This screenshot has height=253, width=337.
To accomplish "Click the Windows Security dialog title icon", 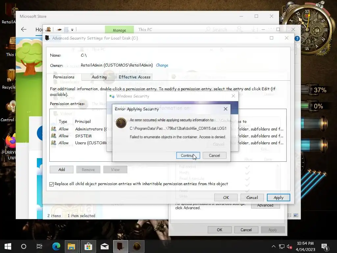I will click(x=112, y=96).
